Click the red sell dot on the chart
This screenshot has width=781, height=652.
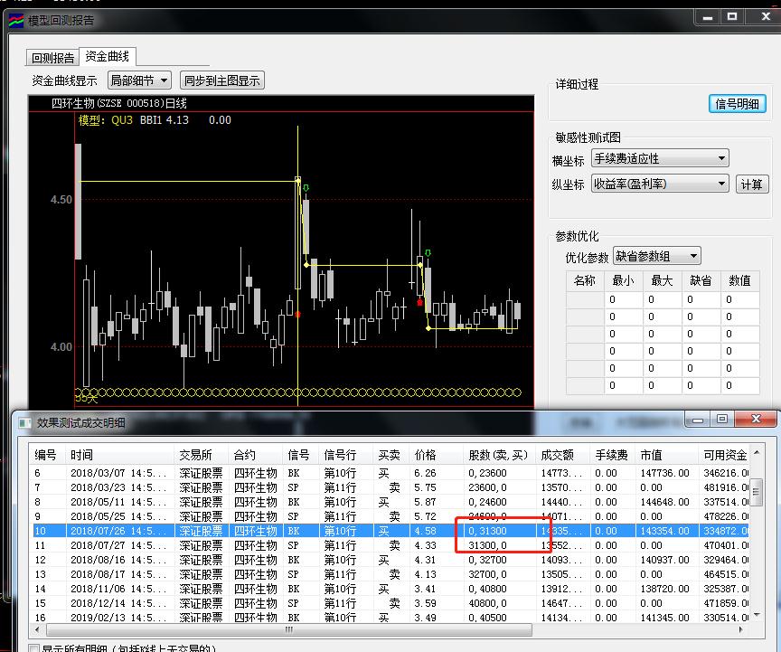[298, 314]
